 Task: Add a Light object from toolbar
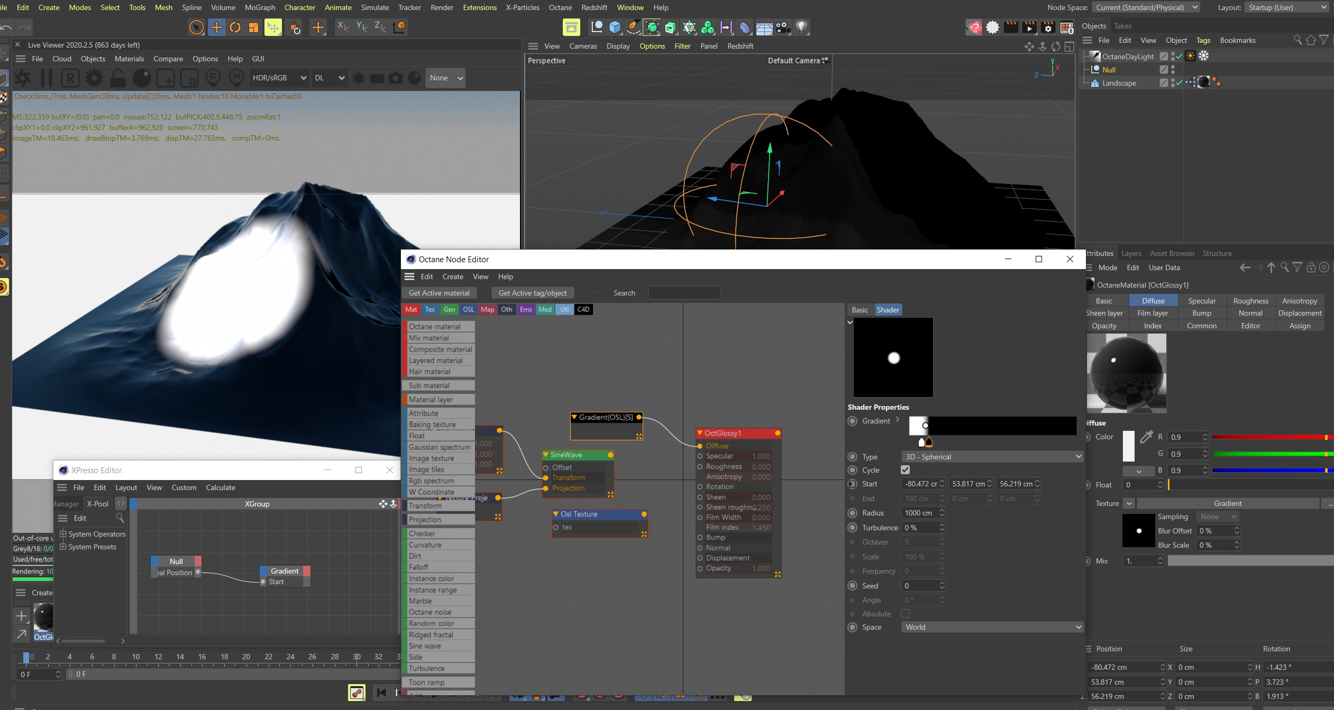[x=801, y=27]
